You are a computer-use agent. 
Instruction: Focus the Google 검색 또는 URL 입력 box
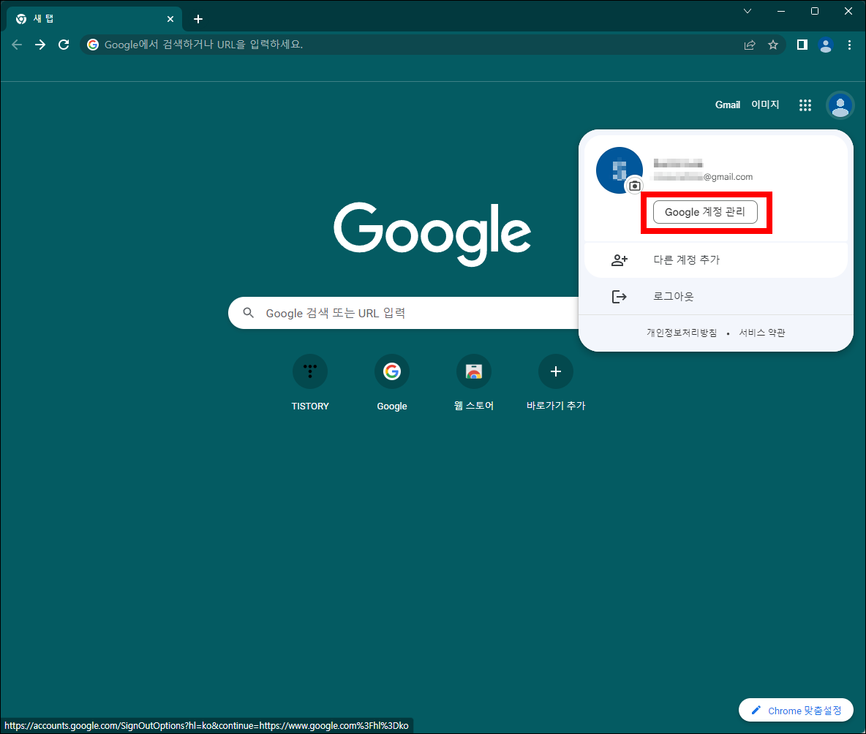[403, 313]
